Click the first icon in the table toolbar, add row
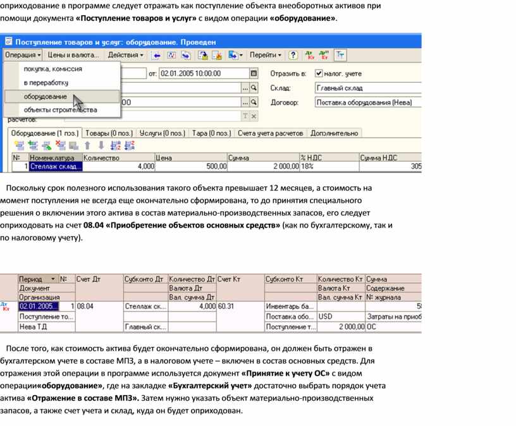 pyautogui.click(x=20, y=145)
